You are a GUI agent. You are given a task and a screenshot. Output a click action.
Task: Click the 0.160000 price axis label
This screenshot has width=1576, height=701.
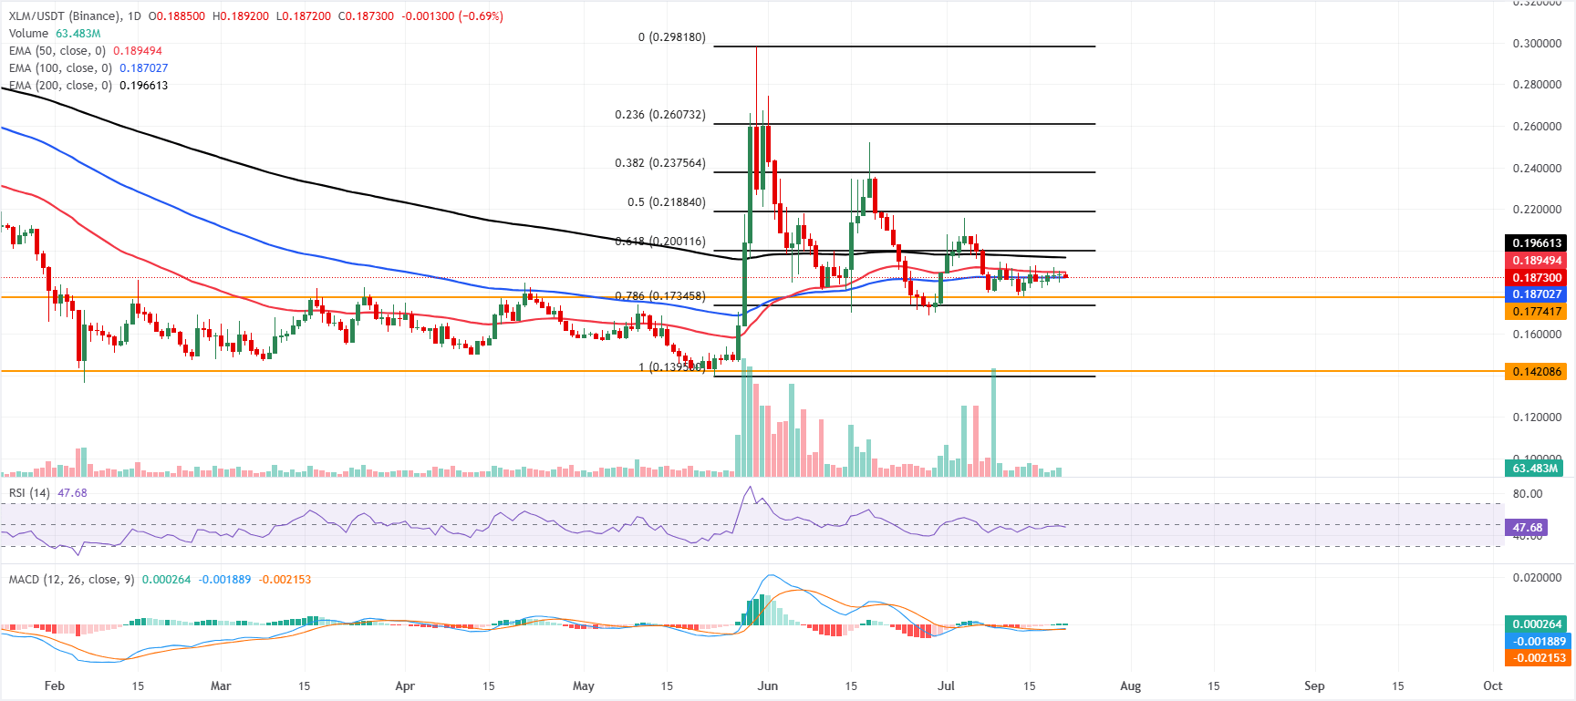click(x=1537, y=335)
